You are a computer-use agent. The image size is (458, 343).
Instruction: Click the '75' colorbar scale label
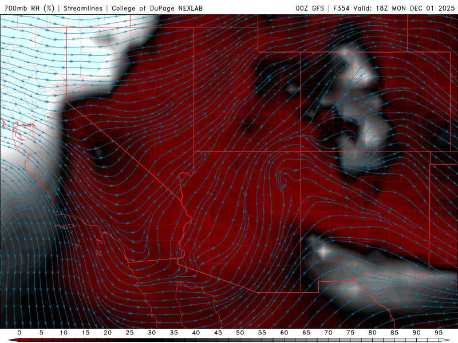(x=350, y=333)
